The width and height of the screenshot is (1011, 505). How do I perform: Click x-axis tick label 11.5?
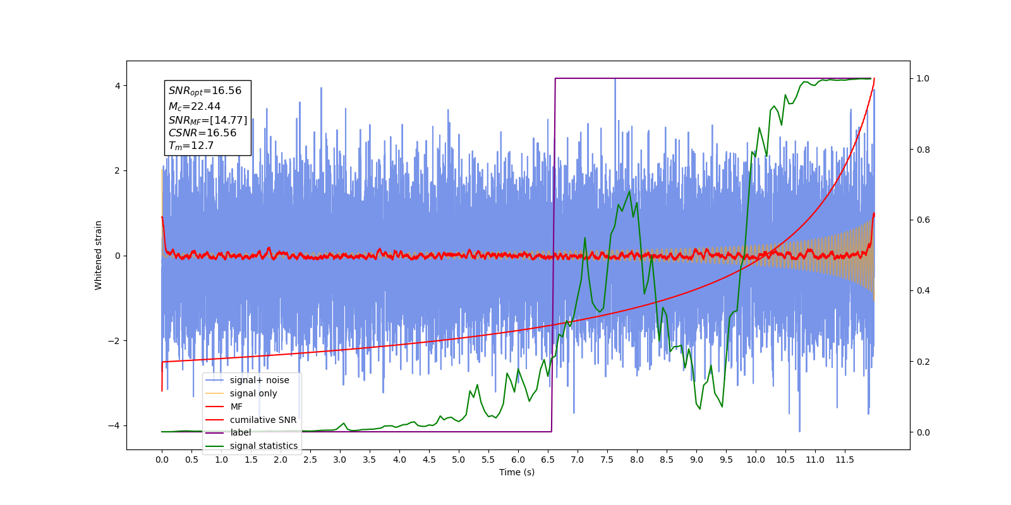[x=845, y=460]
